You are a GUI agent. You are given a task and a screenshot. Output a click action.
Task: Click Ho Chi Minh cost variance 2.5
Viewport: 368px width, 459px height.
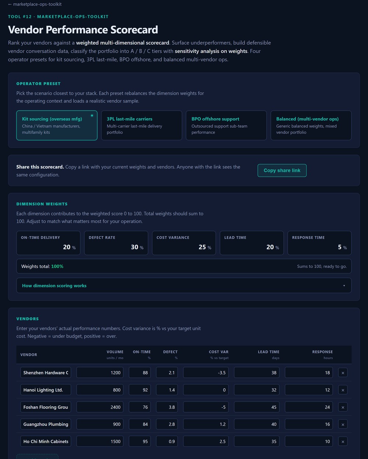tap(206, 441)
